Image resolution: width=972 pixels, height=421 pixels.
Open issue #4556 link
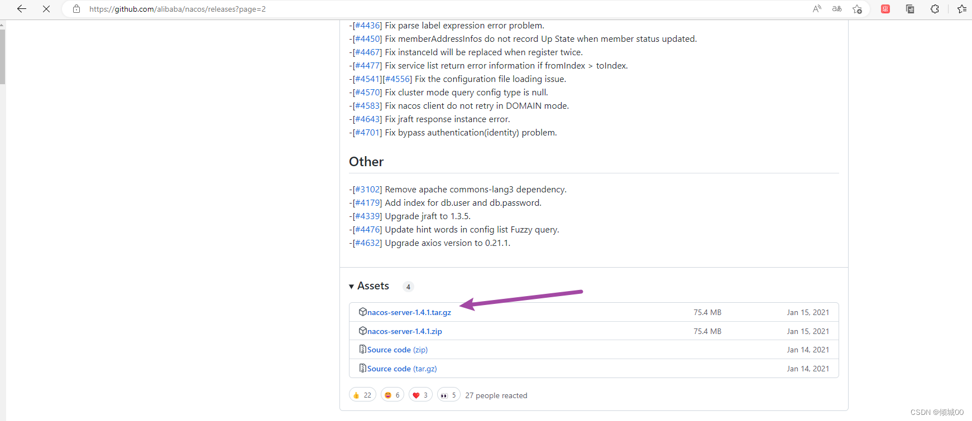click(398, 79)
